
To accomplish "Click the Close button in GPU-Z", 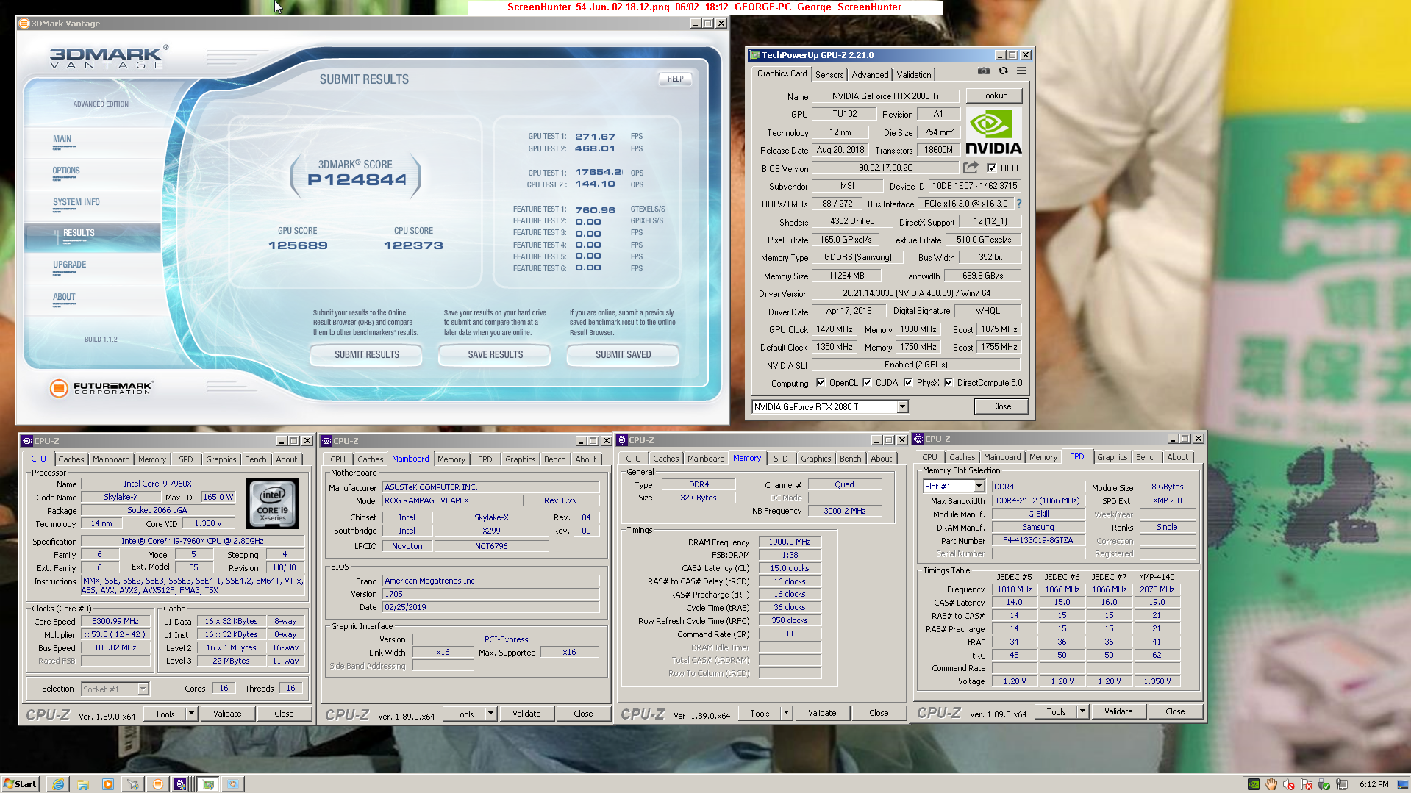I will pos(1001,406).
